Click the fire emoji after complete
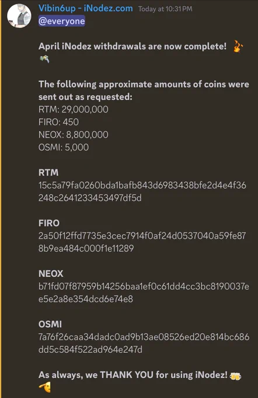258x398 pixels. pyautogui.click(x=238, y=46)
